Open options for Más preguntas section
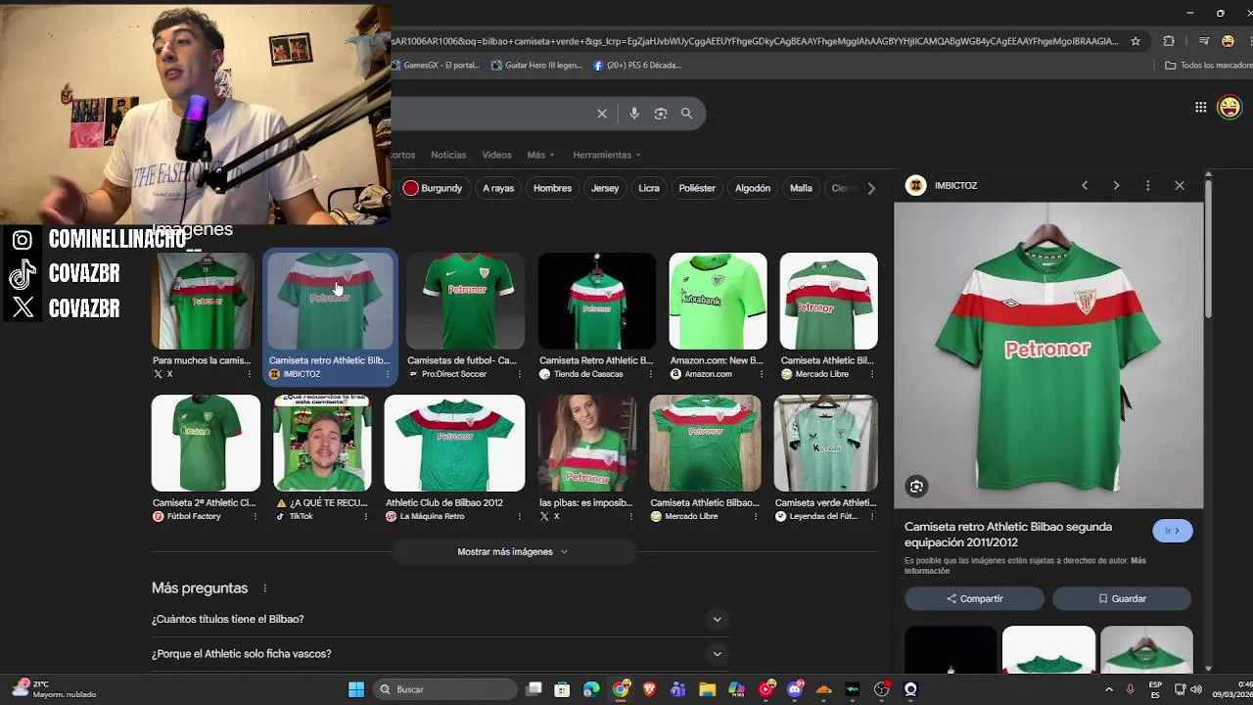Viewport: 1253px width, 705px height. (264, 588)
